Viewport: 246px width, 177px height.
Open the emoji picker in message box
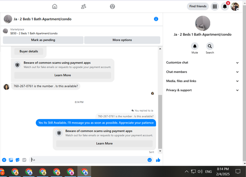click(x=150, y=160)
